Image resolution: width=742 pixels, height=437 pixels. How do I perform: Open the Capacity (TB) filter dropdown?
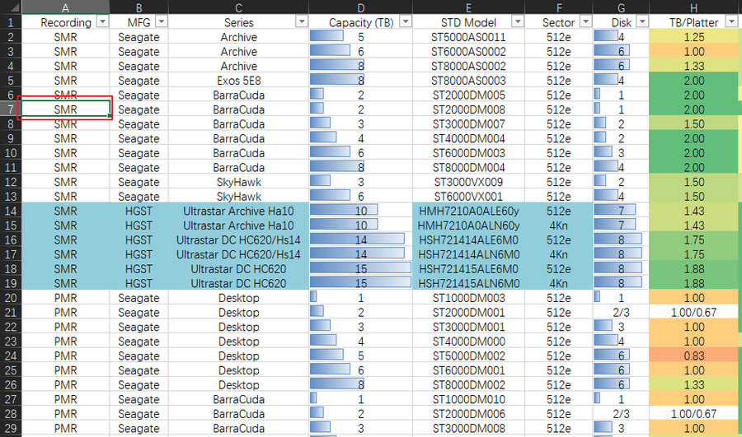click(x=406, y=21)
